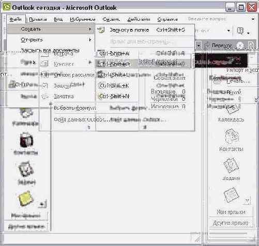Viewport: 259px width, 246px height.
Task: Expand the help question box dropdown arrow
Action: (x=253, y=19)
